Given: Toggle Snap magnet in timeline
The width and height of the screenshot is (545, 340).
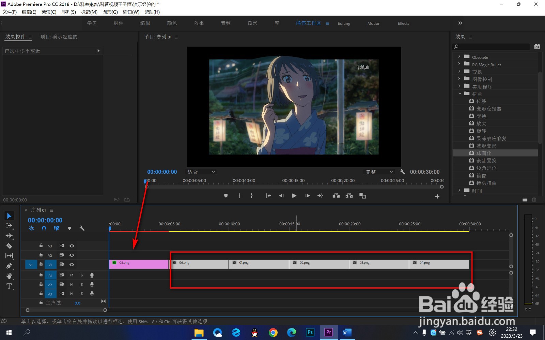Looking at the screenshot, I should point(44,228).
